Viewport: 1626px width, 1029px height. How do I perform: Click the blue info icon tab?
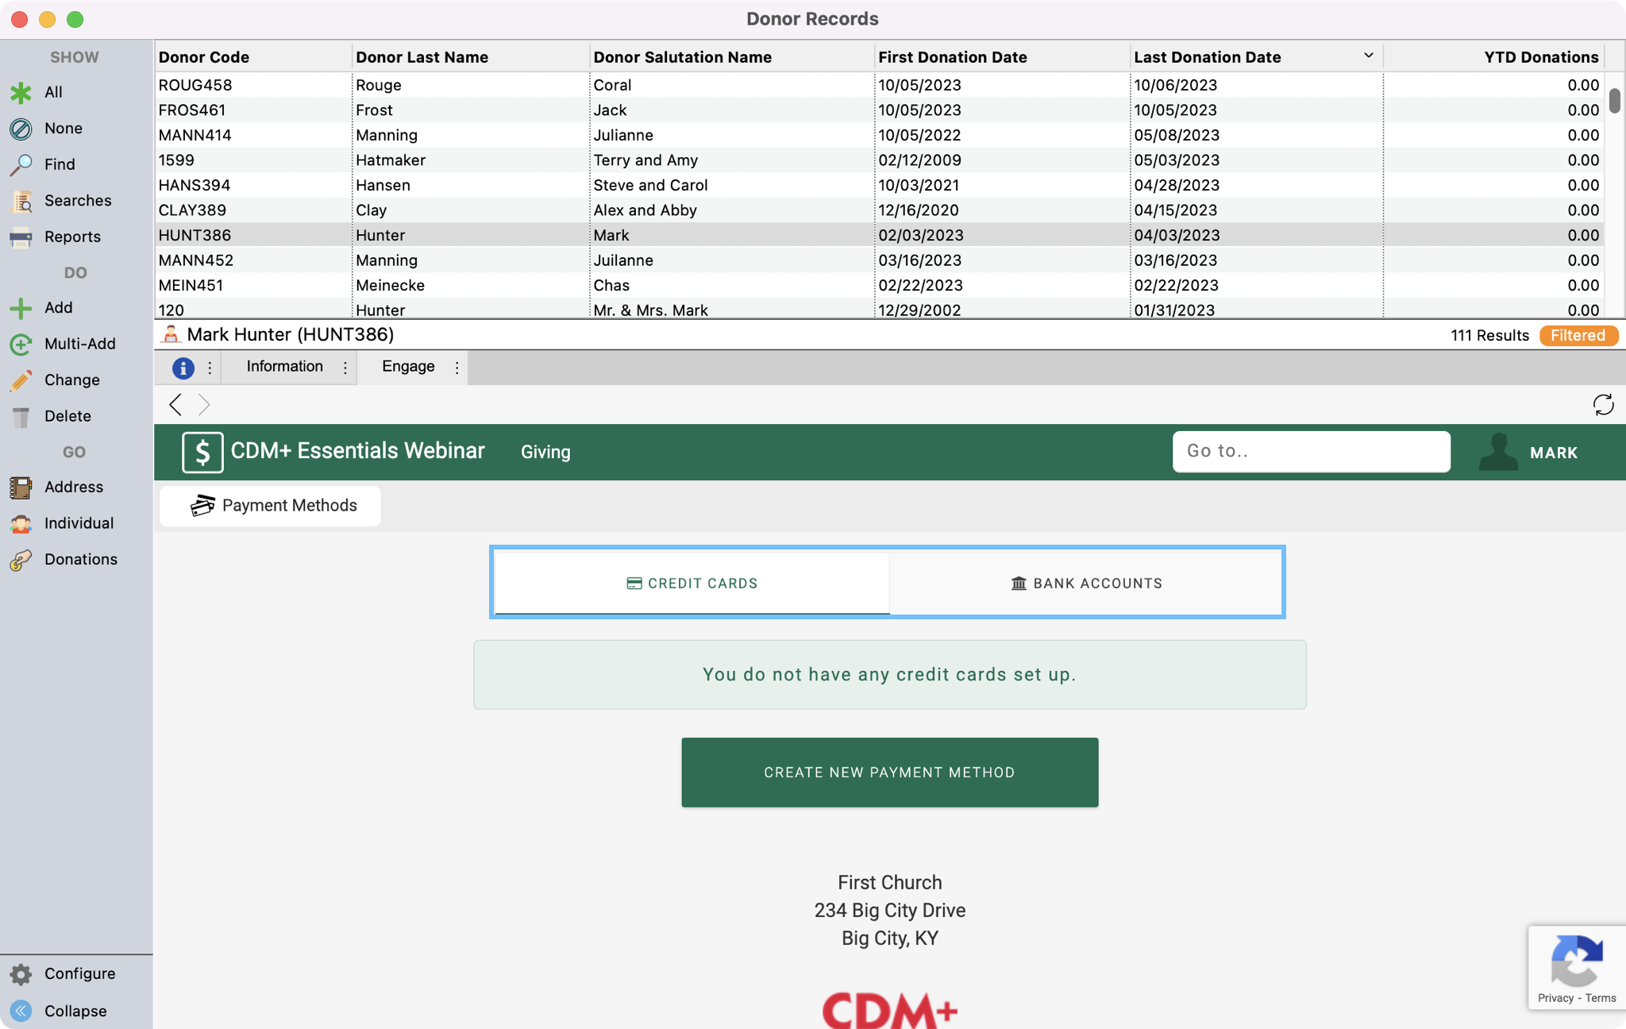pyautogui.click(x=183, y=368)
